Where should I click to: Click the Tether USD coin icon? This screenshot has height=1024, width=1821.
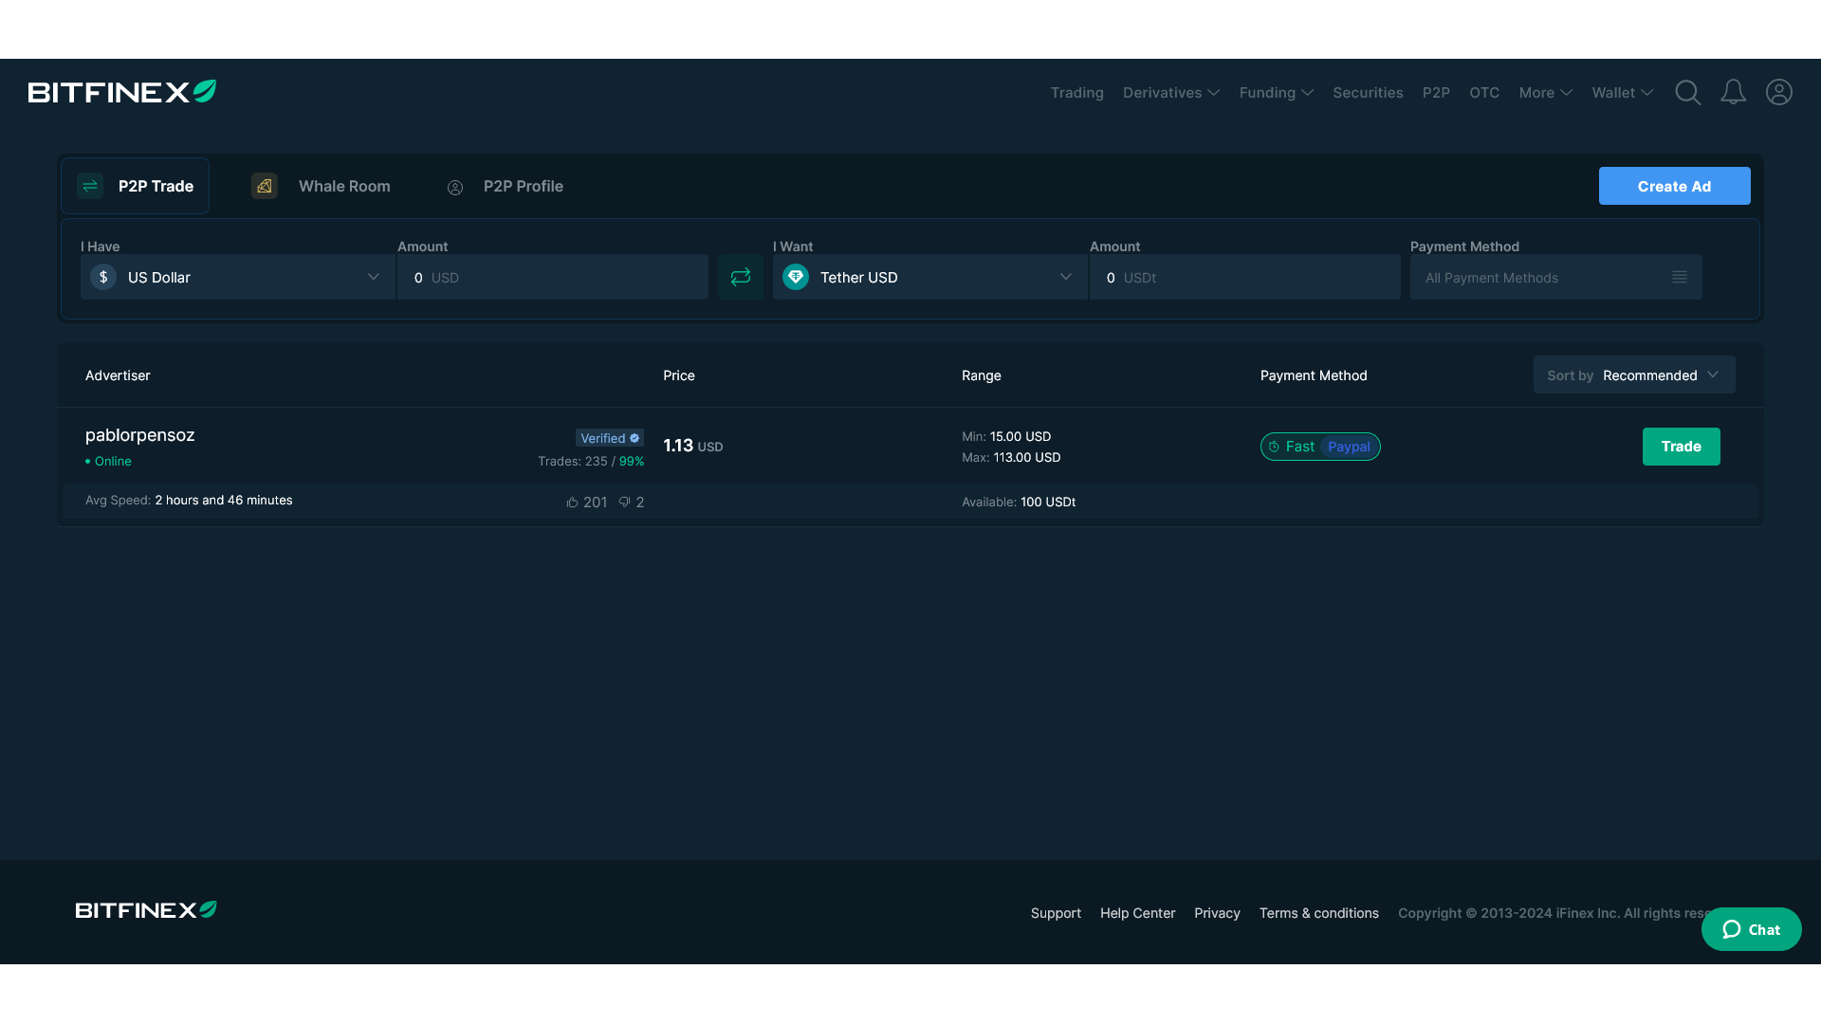[x=796, y=277]
